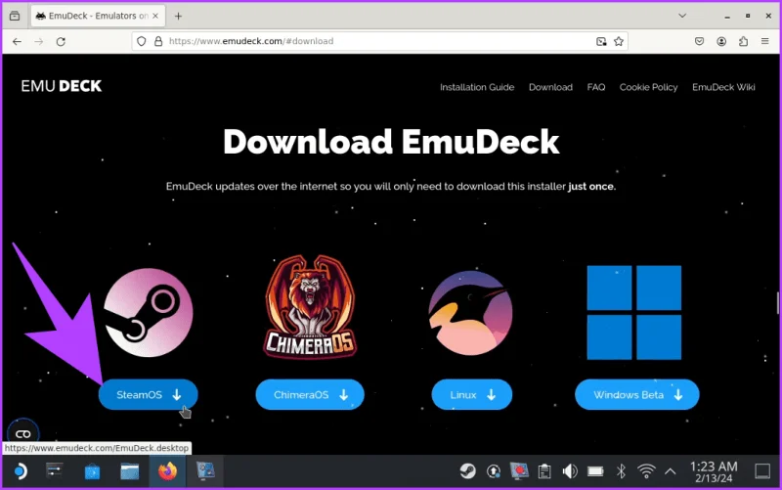Focus the URL address bar
The height and width of the screenshot is (490, 782).
(379, 41)
